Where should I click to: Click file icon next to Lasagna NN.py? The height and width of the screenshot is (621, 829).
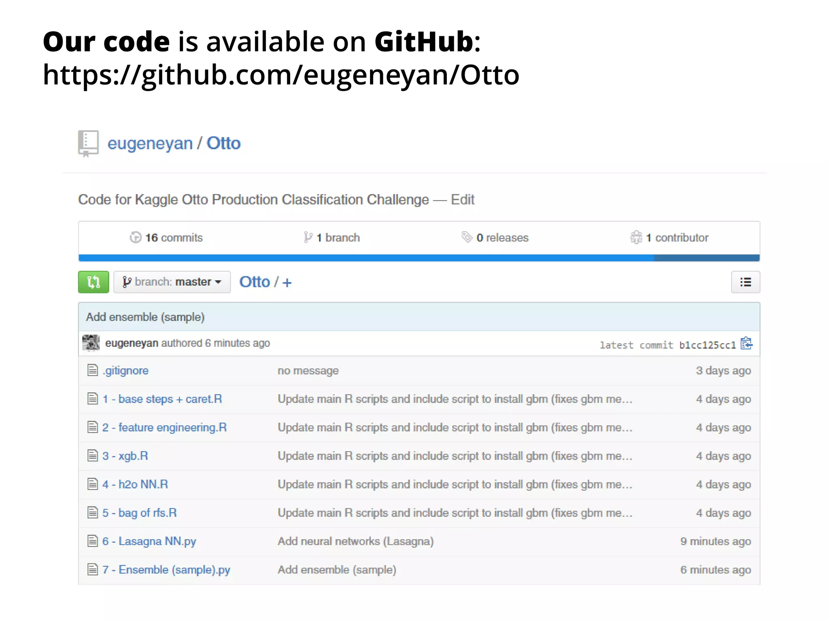click(93, 541)
